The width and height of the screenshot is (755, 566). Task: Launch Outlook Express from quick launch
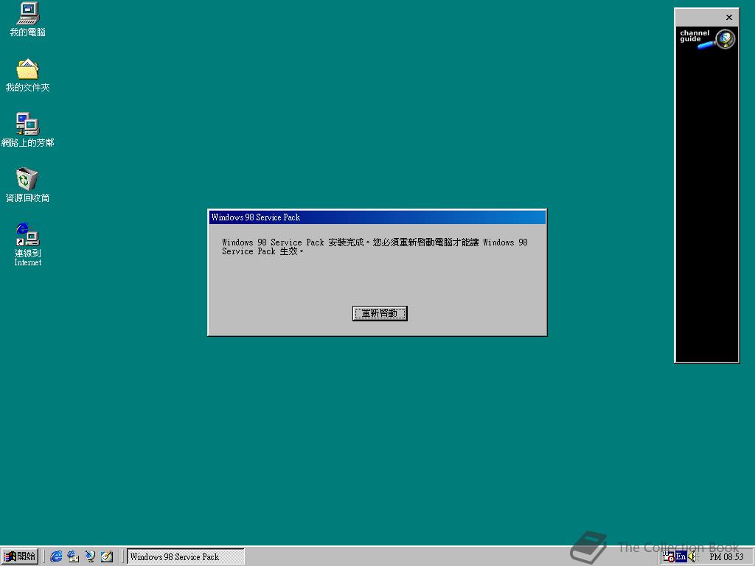tap(73, 556)
